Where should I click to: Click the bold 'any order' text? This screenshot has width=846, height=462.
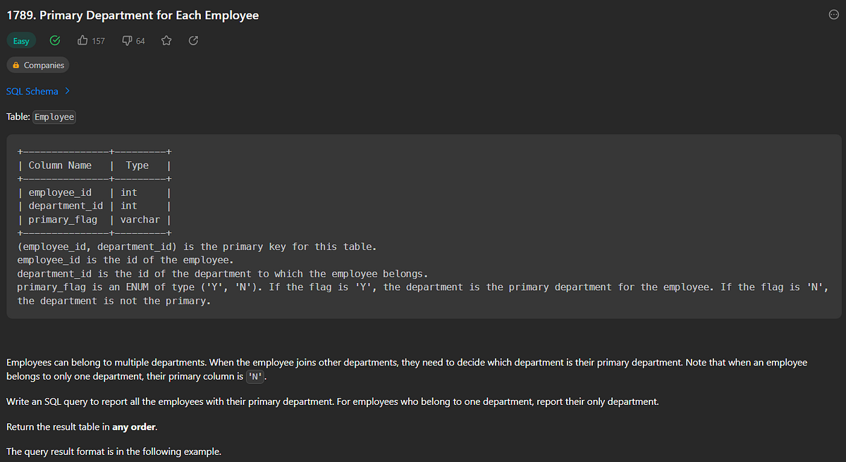[133, 427]
